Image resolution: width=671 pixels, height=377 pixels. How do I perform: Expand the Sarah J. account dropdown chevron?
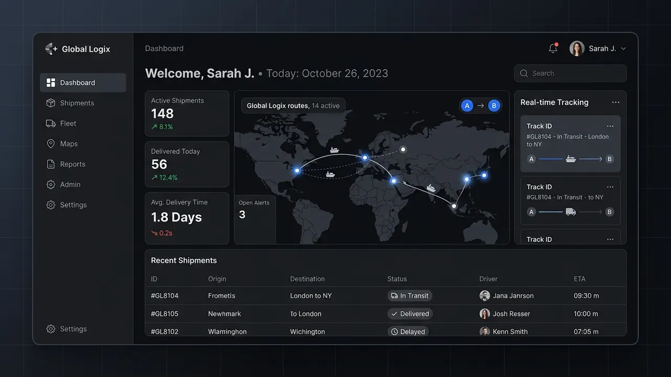[x=623, y=49]
